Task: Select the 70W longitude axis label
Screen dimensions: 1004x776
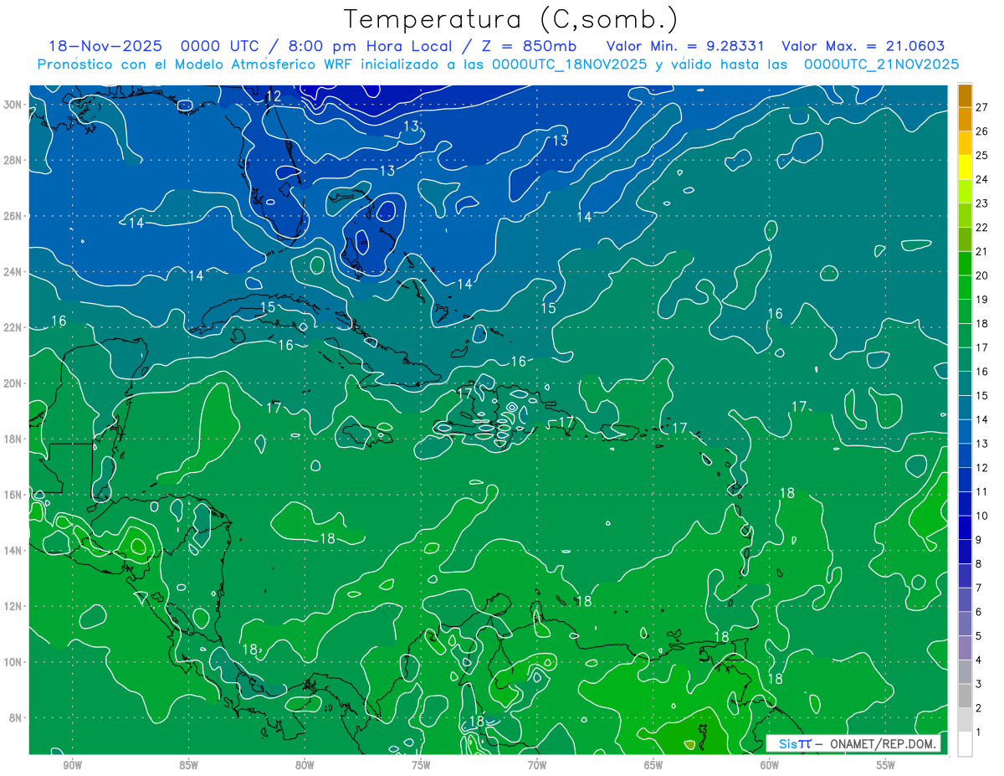Action: (x=537, y=766)
